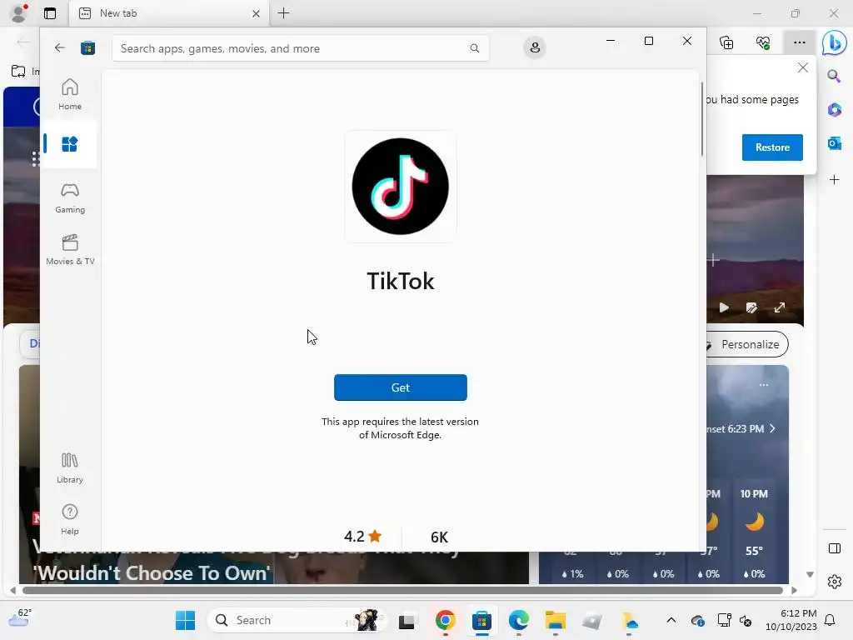The height and width of the screenshot is (640, 853).
Task: Add a sidebar app with plus icon
Action: 835,180
